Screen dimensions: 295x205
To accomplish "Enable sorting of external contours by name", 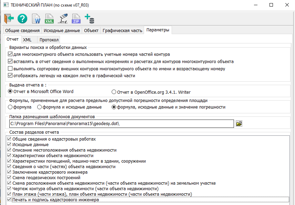I will click(x=10, y=69).
